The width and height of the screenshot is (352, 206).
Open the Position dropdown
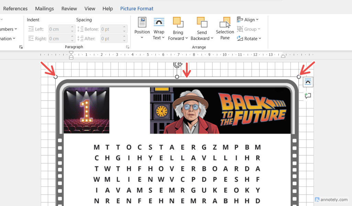tap(142, 29)
